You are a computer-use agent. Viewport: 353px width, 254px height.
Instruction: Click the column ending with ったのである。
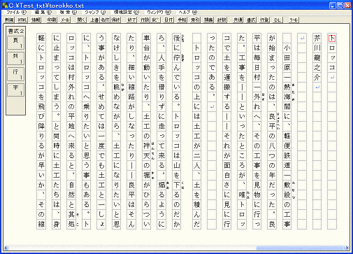(212, 132)
